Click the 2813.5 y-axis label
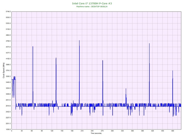The image size is (184, 138). [8, 100]
